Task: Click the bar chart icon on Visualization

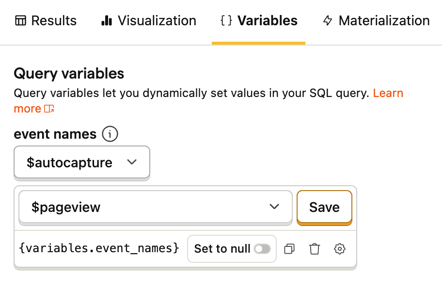Action: pos(107,21)
